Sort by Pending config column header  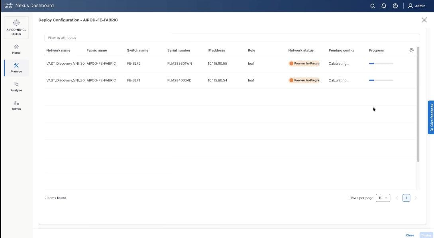341,50
